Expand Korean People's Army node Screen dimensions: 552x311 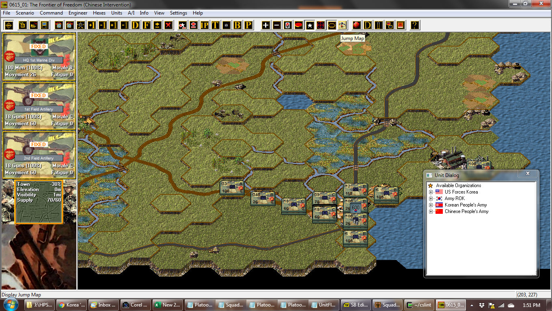[x=431, y=205]
